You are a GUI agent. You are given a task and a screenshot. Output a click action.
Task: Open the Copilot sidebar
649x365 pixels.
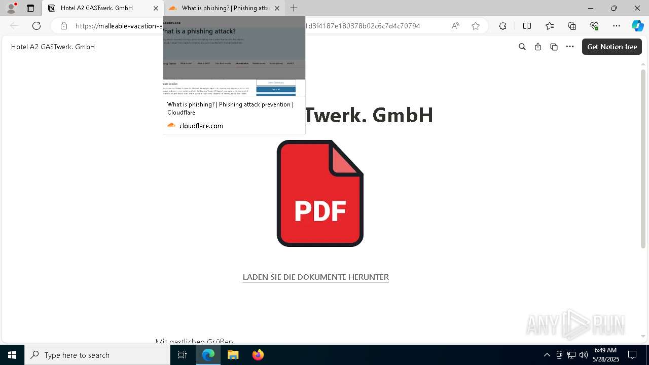pos(637,26)
